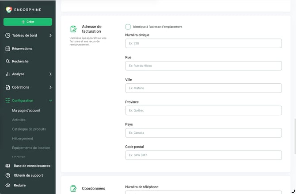Click the Tableau de bord pie chart icon
Screen dimensions: 296x194
8,35
